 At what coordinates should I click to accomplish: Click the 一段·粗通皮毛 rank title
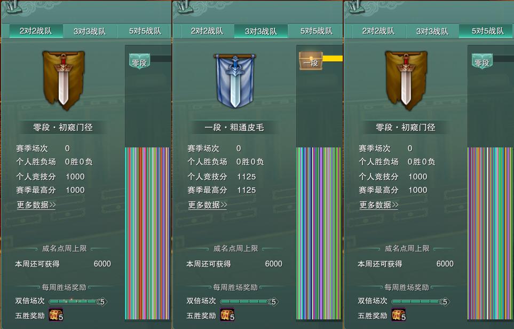[x=234, y=128]
